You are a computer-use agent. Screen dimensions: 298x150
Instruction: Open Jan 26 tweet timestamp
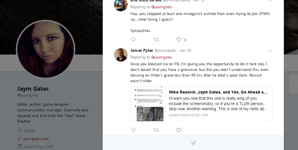186,50
